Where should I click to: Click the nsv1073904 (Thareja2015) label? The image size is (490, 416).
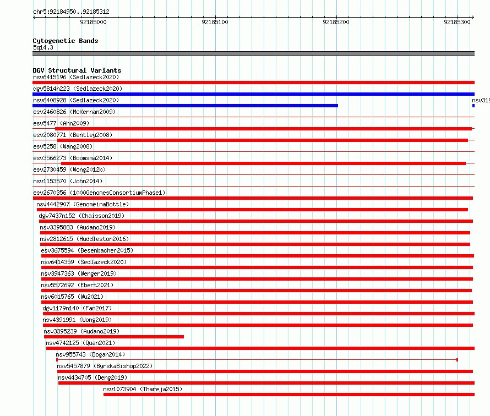point(143,389)
